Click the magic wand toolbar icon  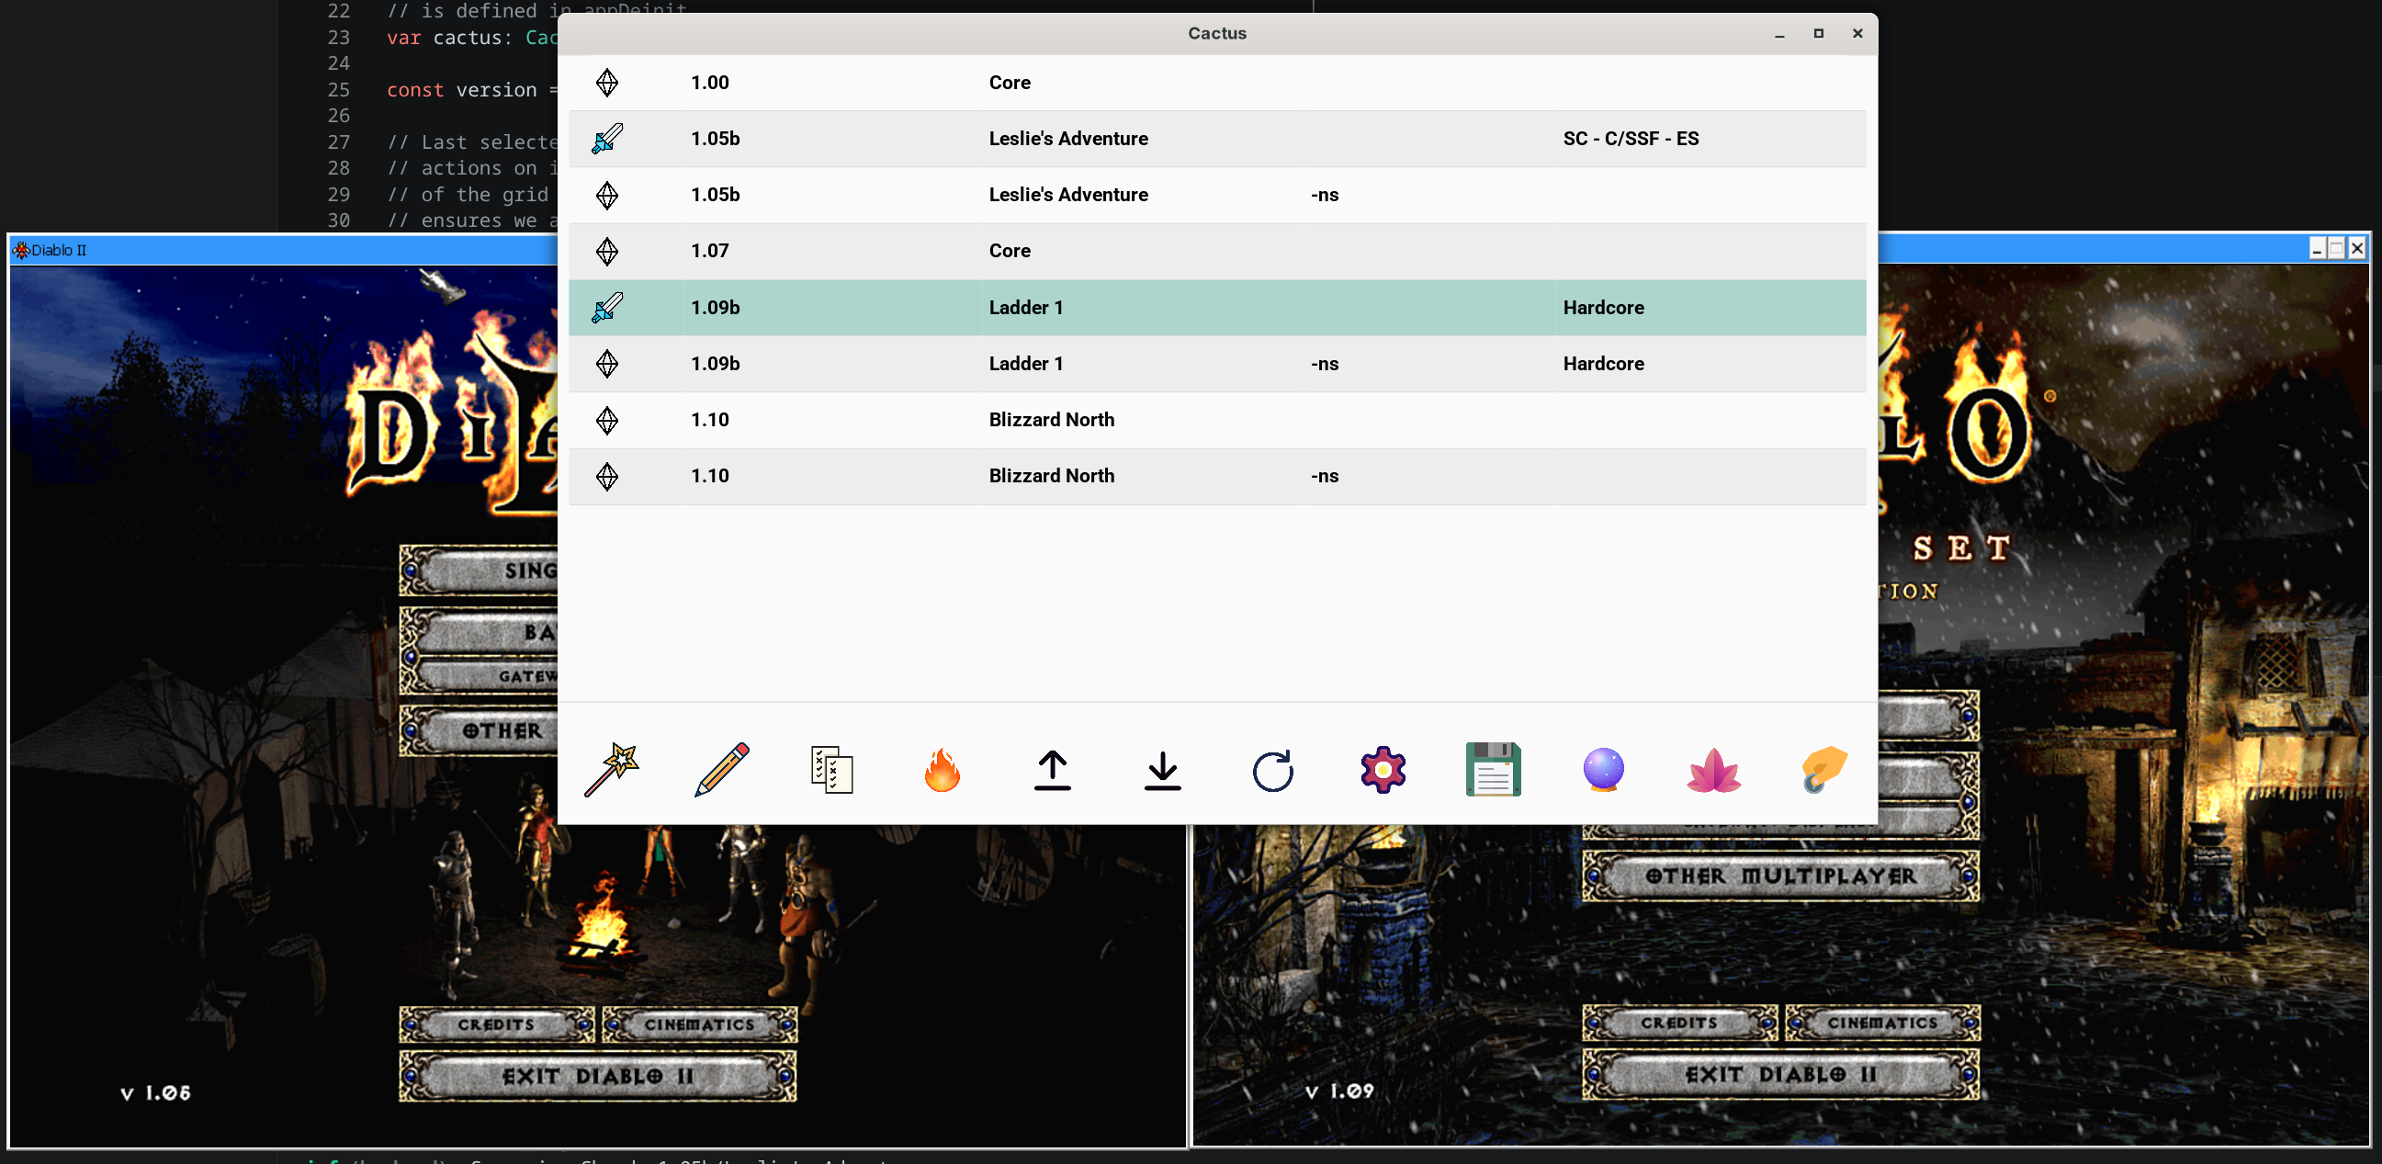pos(611,769)
